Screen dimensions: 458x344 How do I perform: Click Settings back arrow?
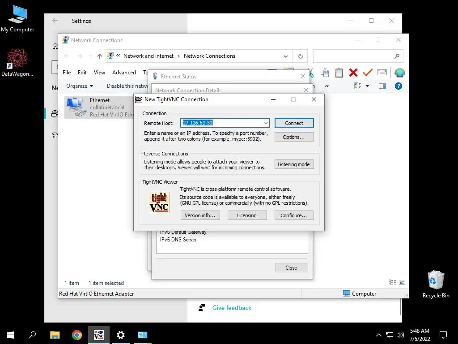coord(55,21)
